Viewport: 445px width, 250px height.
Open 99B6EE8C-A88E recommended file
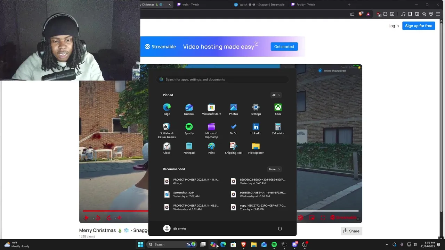click(258, 194)
